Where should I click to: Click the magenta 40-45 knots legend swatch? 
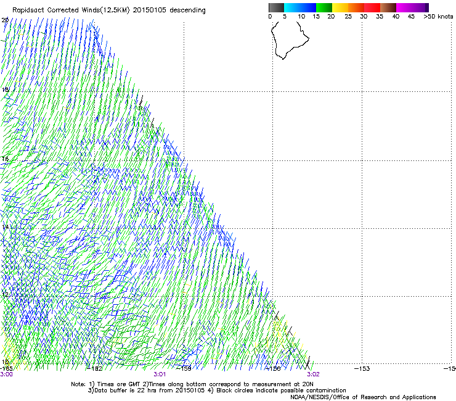pos(404,7)
